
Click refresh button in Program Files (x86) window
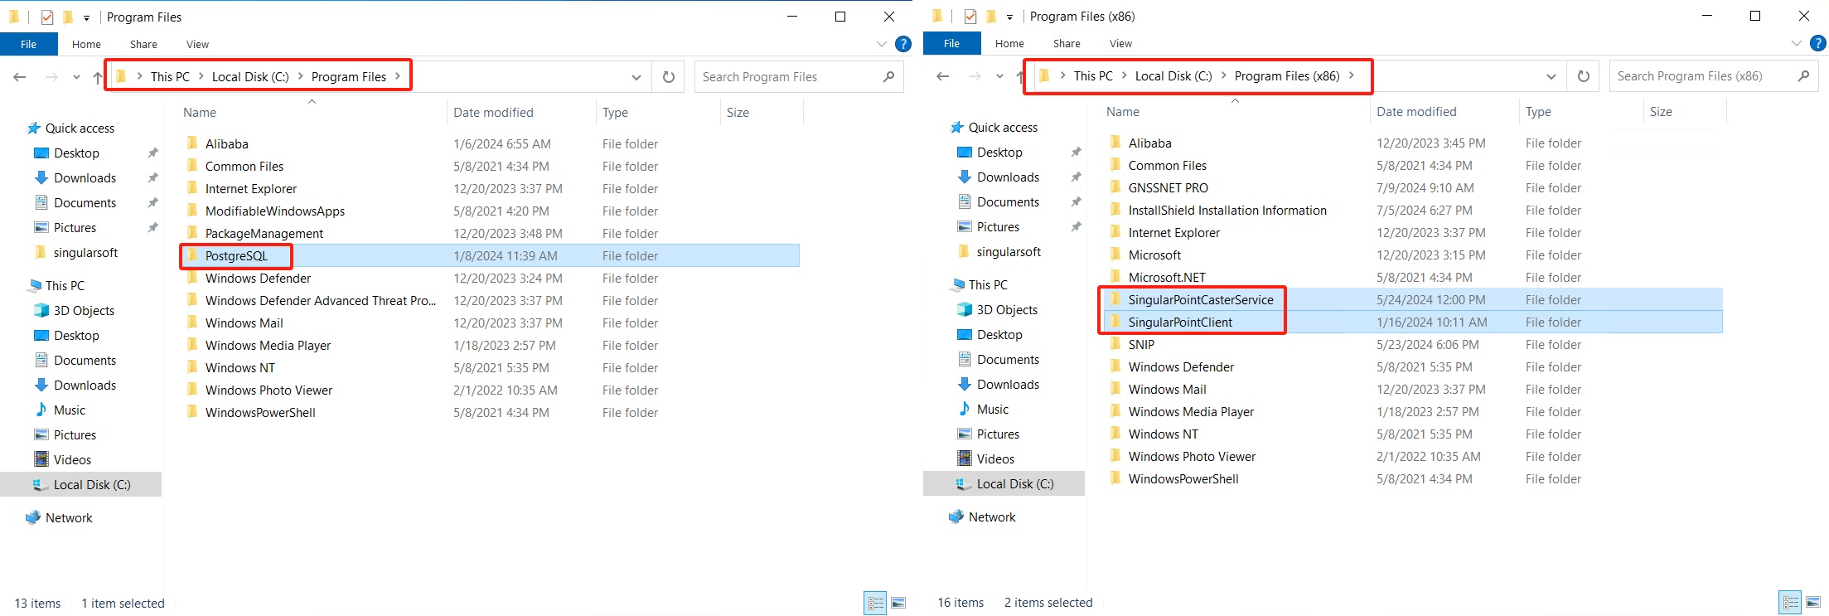[1583, 76]
